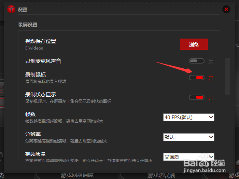Click the 录制鼠标 label
Viewport: 239px width, 179px height.
coord(36,75)
